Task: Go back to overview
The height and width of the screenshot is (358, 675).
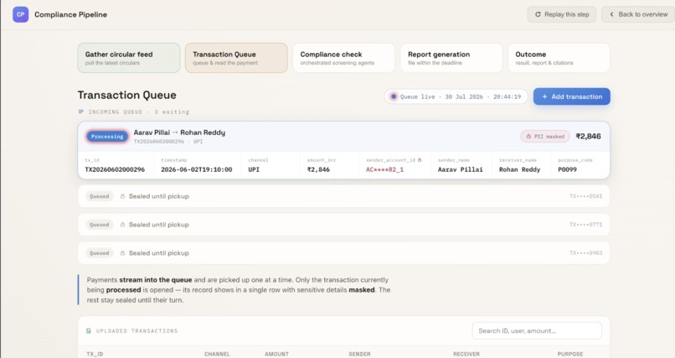Action: tap(638, 14)
